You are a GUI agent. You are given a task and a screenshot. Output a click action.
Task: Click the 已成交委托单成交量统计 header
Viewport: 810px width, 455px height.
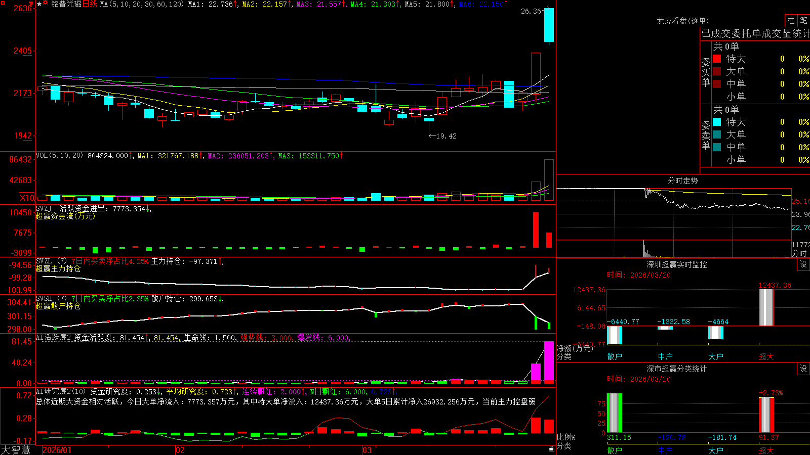755,33
